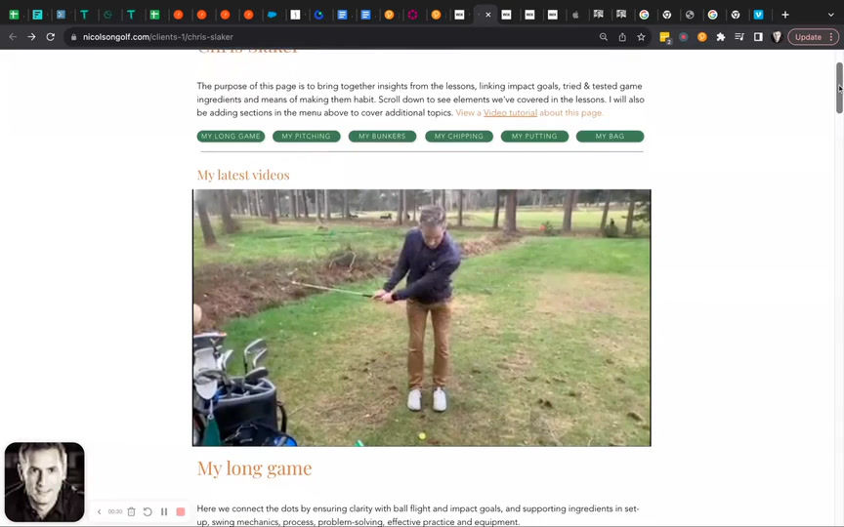
Task: Toggle the browser side panel
Action: [758, 37]
